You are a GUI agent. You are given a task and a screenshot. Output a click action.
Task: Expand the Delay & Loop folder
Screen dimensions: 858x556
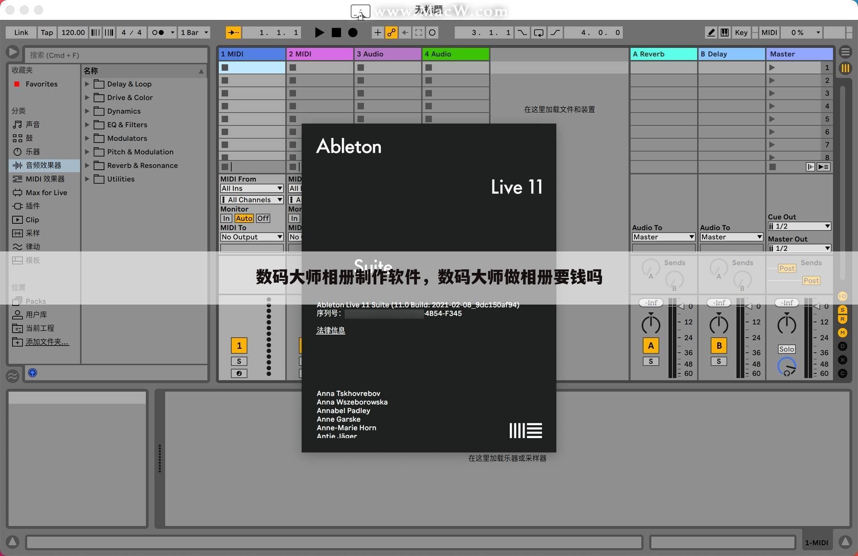(87, 84)
